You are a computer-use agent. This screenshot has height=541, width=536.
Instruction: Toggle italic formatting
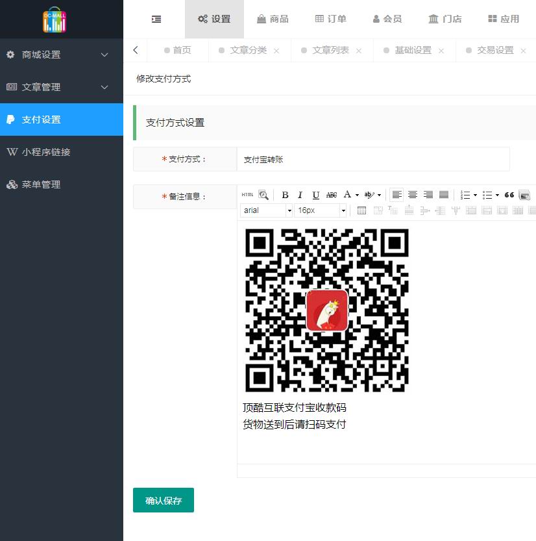pos(300,195)
